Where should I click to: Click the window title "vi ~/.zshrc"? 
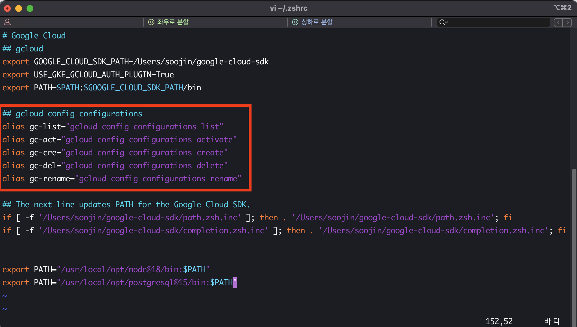[x=288, y=8]
